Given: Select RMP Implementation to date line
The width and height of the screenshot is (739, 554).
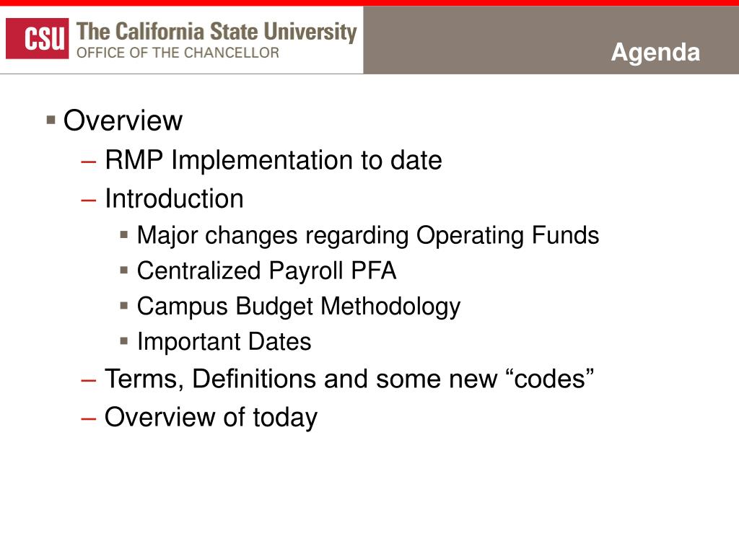Looking at the screenshot, I should point(274,160).
